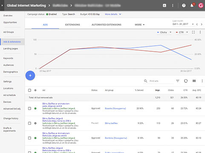Expand the chart to full screen
This screenshot has height=153, width=205.
click(193, 32)
